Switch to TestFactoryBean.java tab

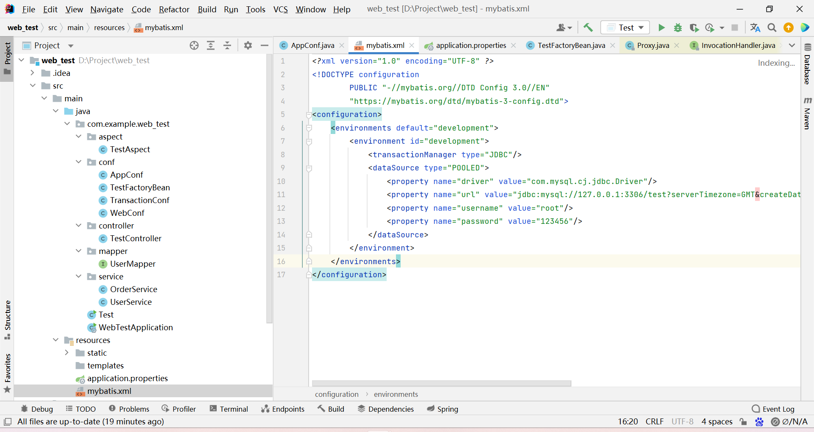[x=571, y=45]
